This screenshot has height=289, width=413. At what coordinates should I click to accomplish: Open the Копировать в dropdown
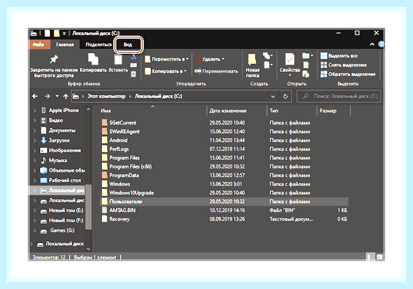[166, 71]
